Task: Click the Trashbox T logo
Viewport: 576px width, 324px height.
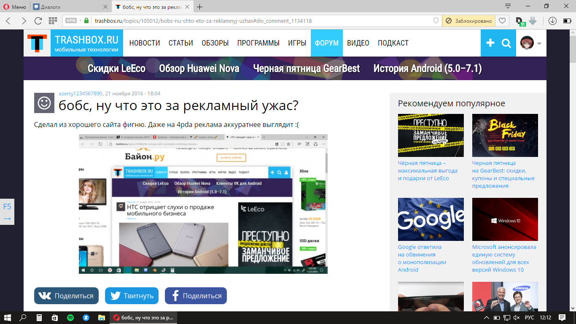Action: (x=37, y=43)
